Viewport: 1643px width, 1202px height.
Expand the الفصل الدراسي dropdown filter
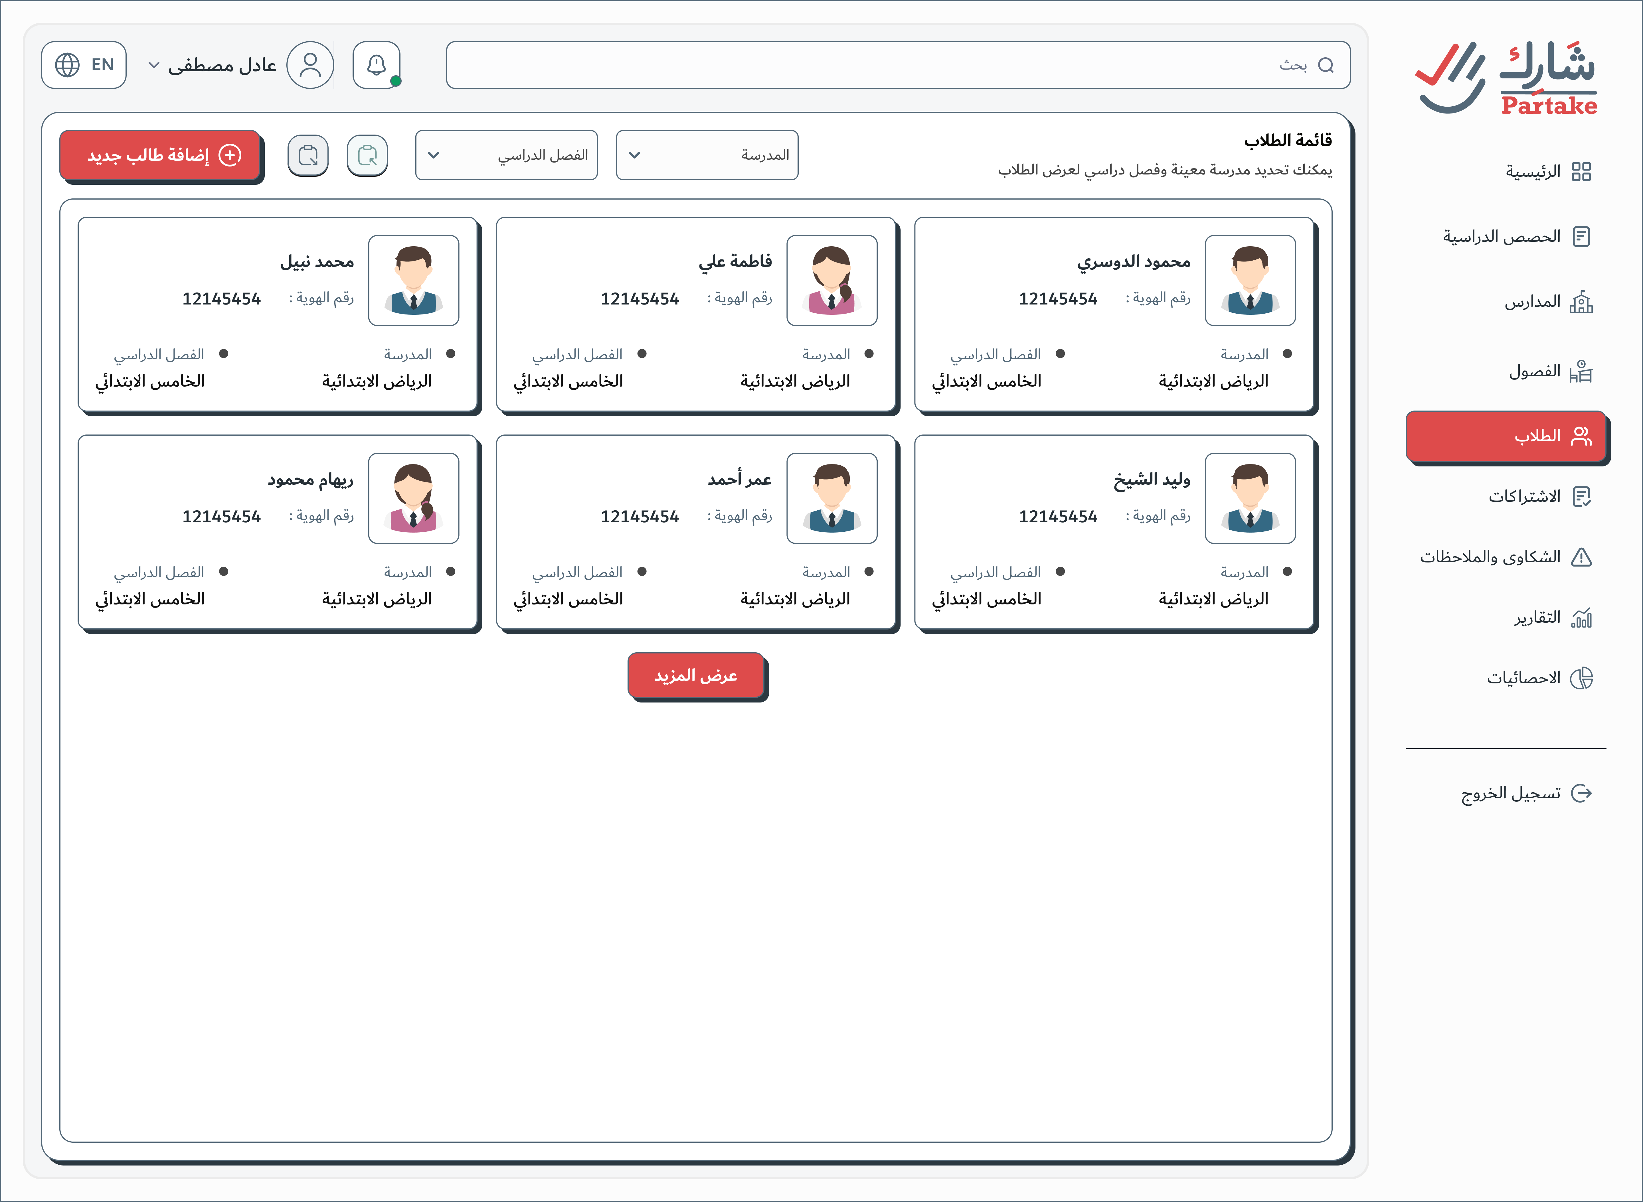click(506, 155)
